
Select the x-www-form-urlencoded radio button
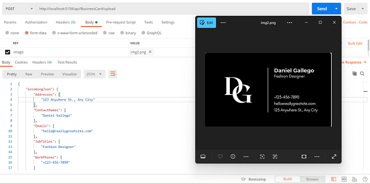tap(54, 33)
